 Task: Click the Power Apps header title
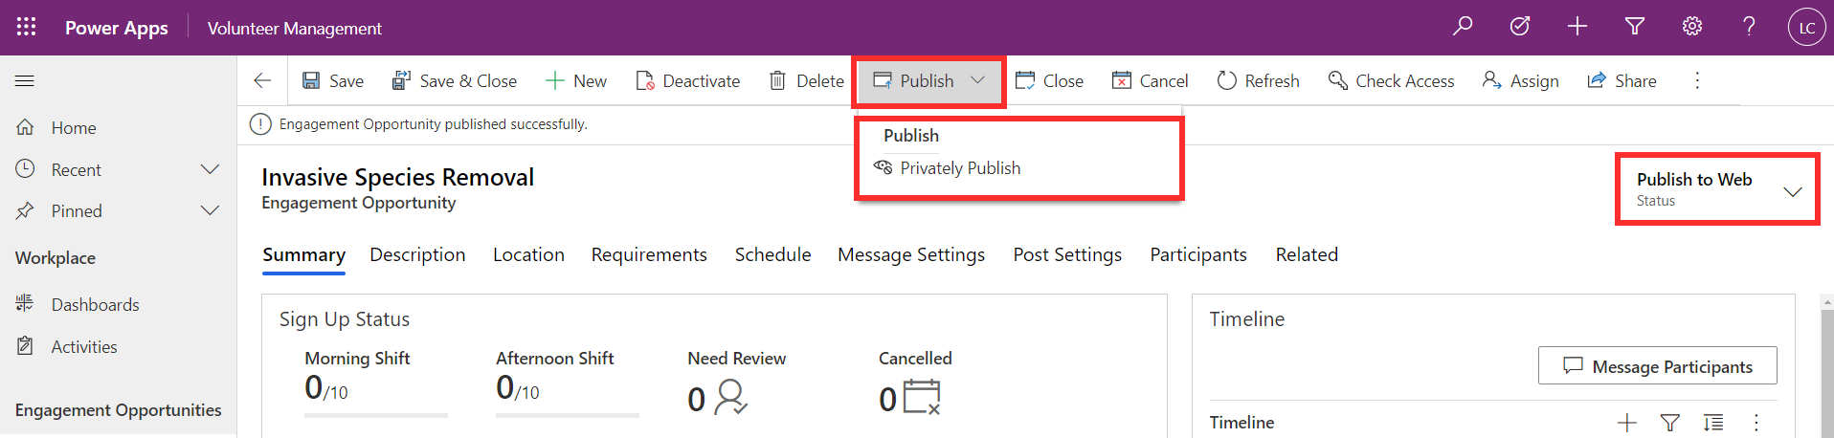pos(117,29)
